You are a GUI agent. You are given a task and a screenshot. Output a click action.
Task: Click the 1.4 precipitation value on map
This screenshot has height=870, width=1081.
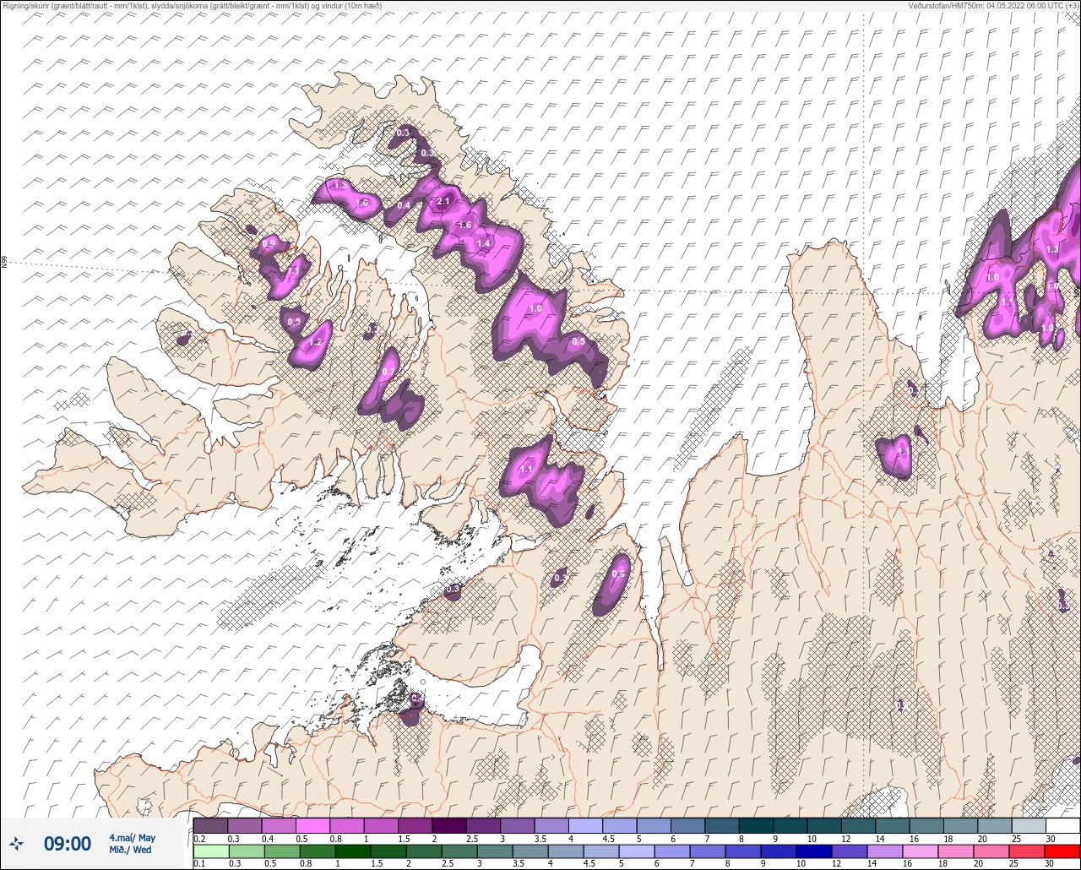click(483, 243)
